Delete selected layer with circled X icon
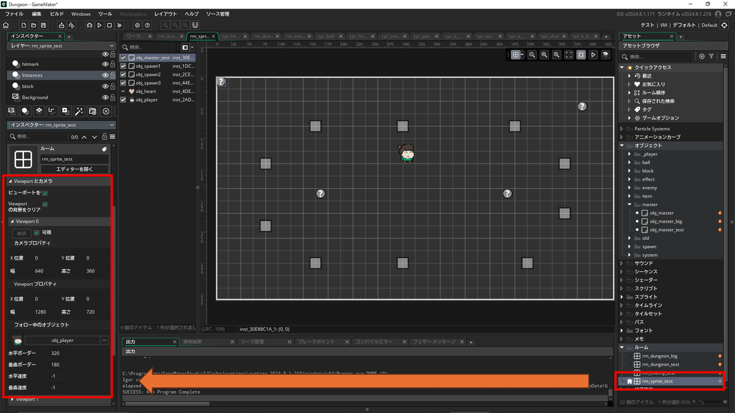The height and width of the screenshot is (413, 735). point(106,111)
